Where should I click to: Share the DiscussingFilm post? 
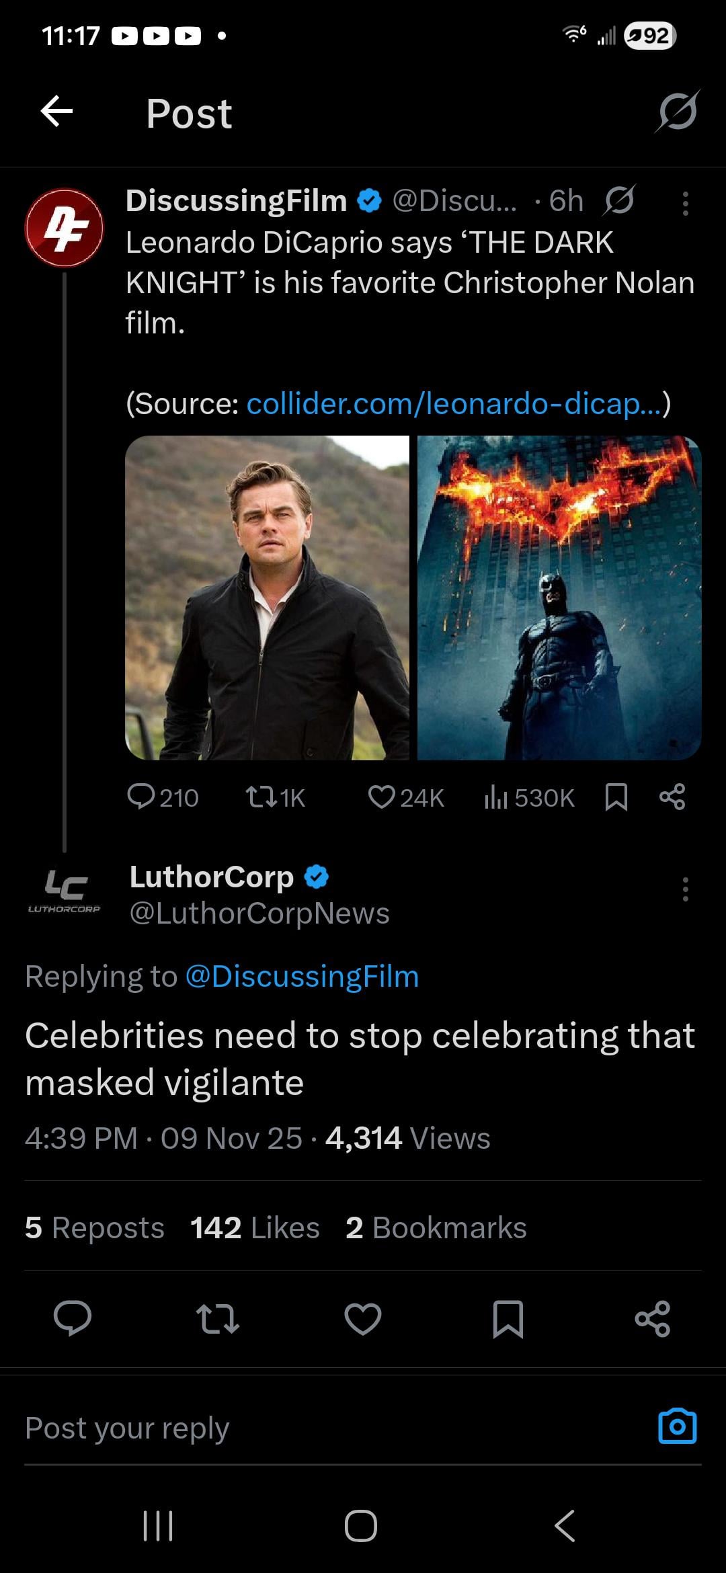pyautogui.click(x=672, y=797)
